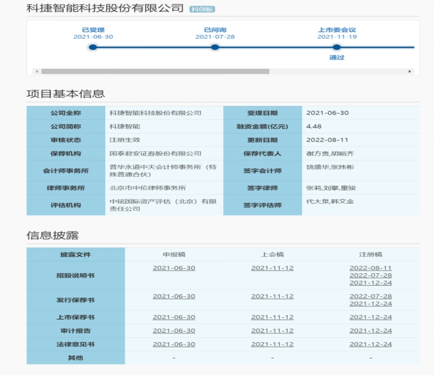
Task: Open 招股说明书 申报稿 dated 2021-06-30
Action: [174, 268]
